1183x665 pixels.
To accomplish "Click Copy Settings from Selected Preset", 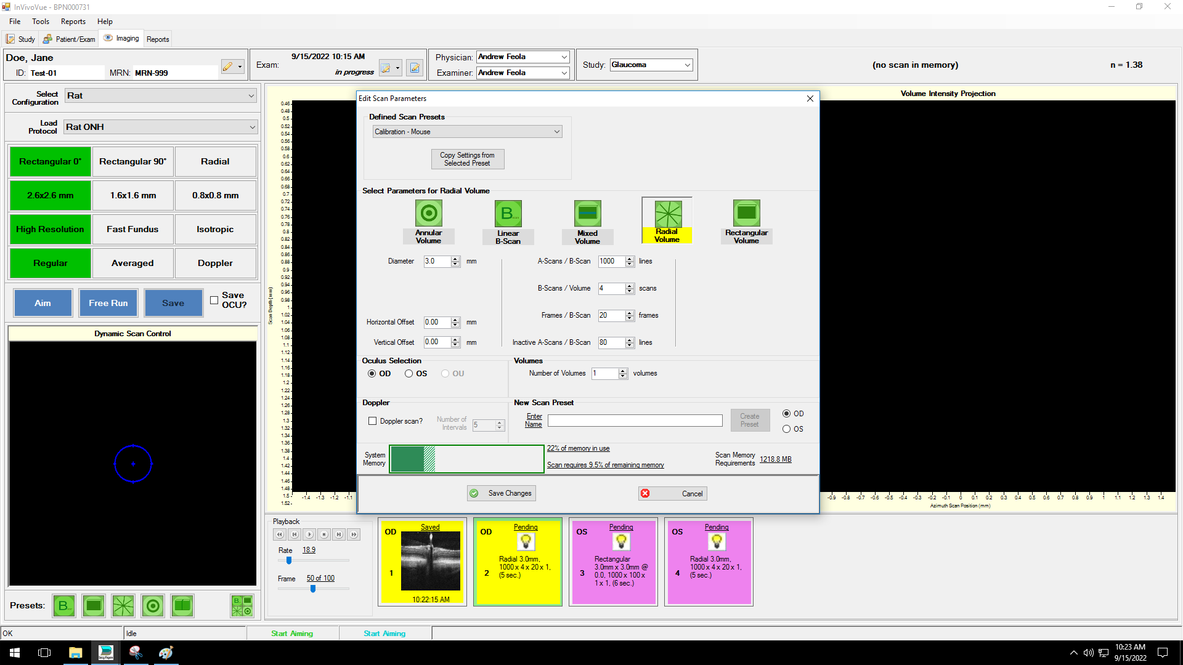I will pyautogui.click(x=467, y=159).
